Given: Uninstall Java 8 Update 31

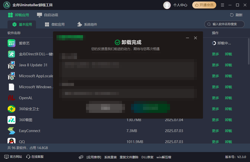Looking at the screenshot, I should (228, 65).
